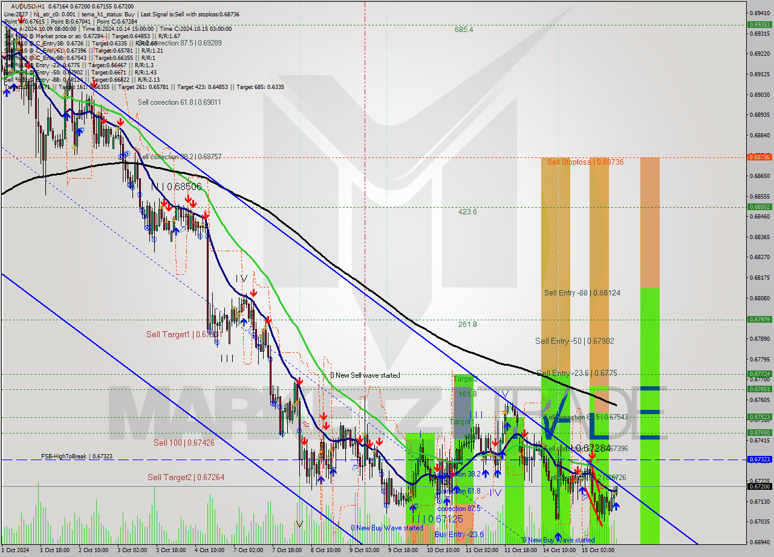Click the 161.8 Fibonacci level label
Screen dimensions: 774x557
(x=467, y=394)
